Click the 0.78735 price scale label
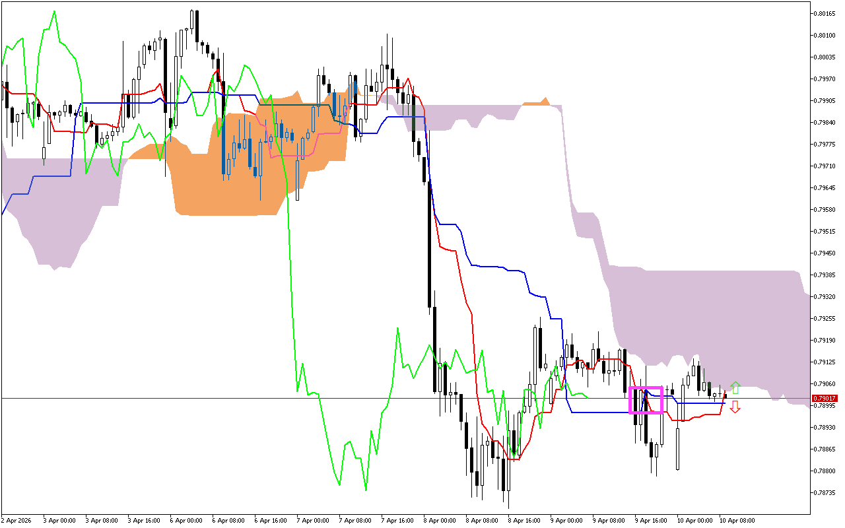845x528 pixels. 825,492
